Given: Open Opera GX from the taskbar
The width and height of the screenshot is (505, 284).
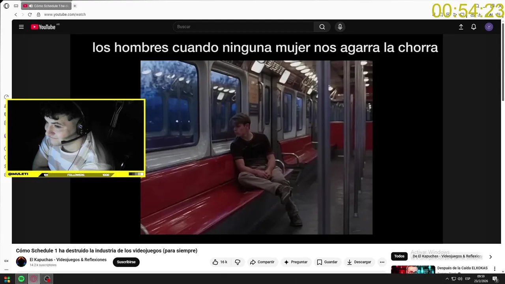Looking at the screenshot, I should [x=34, y=279].
